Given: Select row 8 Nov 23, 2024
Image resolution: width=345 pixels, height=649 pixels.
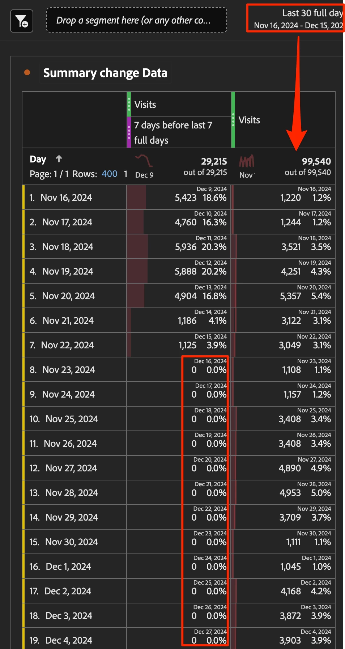Looking at the screenshot, I should click(x=74, y=370).
